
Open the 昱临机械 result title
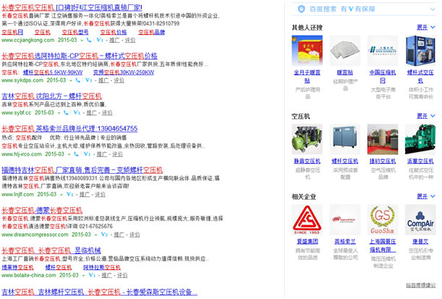pyautogui.click(x=51, y=250)
